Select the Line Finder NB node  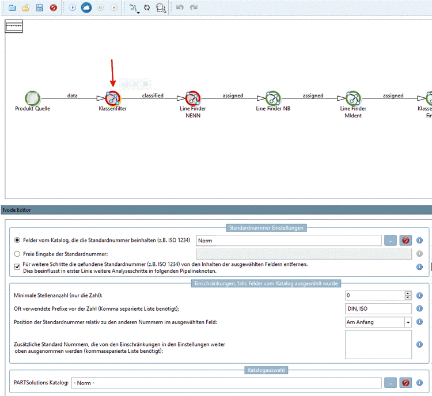273,98
